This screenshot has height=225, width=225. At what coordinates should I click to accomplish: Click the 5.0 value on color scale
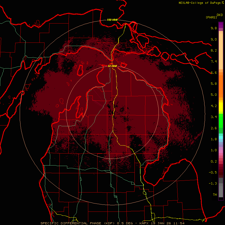pyautogui.click(x=214, y=95)
